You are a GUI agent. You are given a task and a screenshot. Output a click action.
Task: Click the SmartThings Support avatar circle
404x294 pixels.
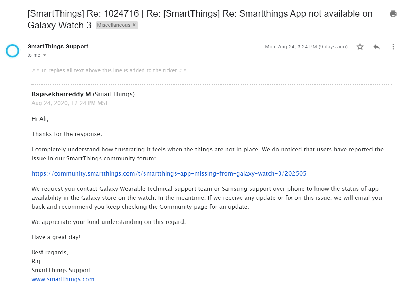(12, 50)
